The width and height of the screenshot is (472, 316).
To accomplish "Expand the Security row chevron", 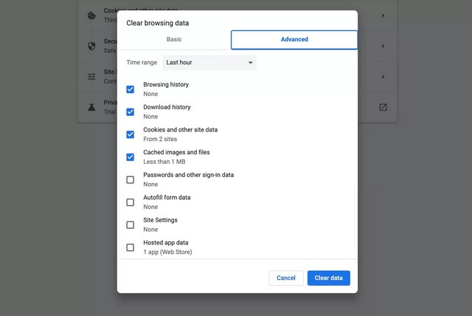I will click(383, 46).
